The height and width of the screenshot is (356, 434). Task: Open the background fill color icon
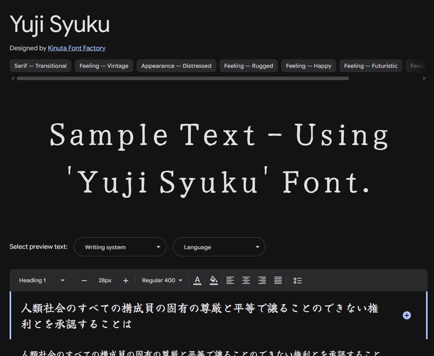(214, 280)
